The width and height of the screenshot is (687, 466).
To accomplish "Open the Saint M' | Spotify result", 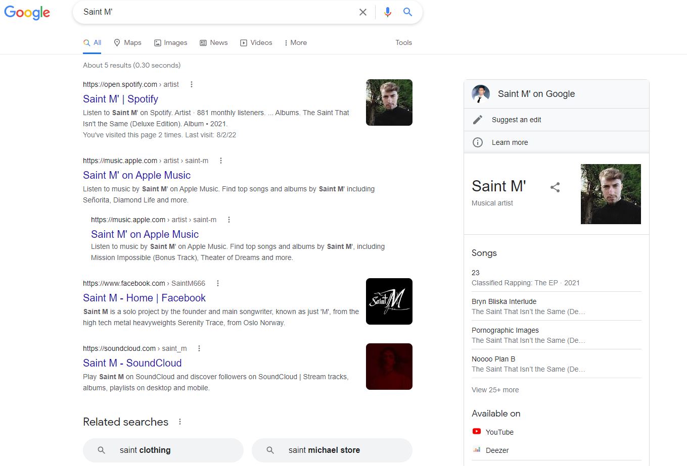I will tap(120, 99).
